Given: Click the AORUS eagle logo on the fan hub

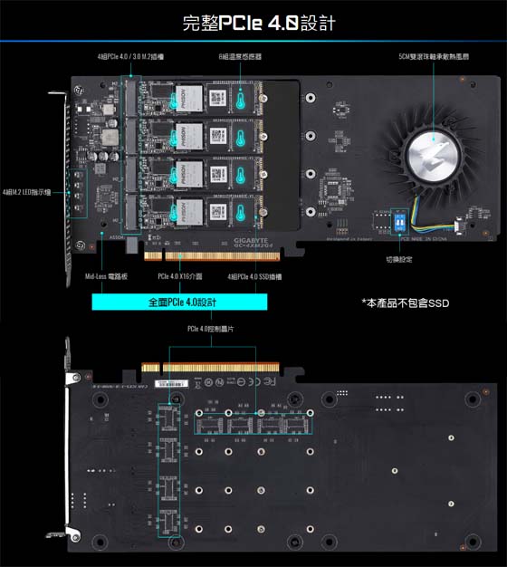Looking at the screenshot, I should point(434,154).
